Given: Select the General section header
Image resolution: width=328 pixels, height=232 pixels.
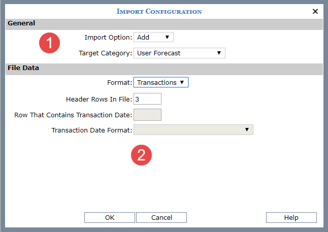Looking at the screenshot, I should (21, 23).
